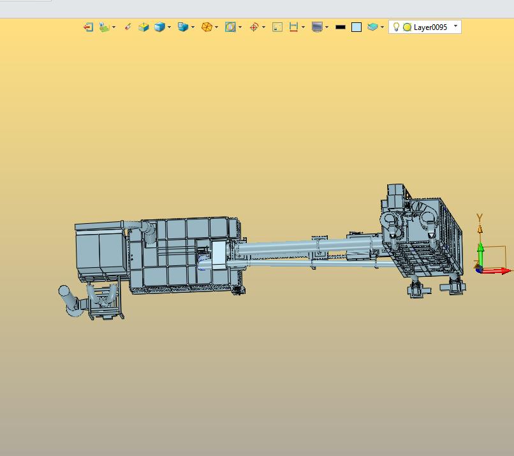Select the brush/clear tool icon
The image size is (514, 456).
[x=128, y=27]
